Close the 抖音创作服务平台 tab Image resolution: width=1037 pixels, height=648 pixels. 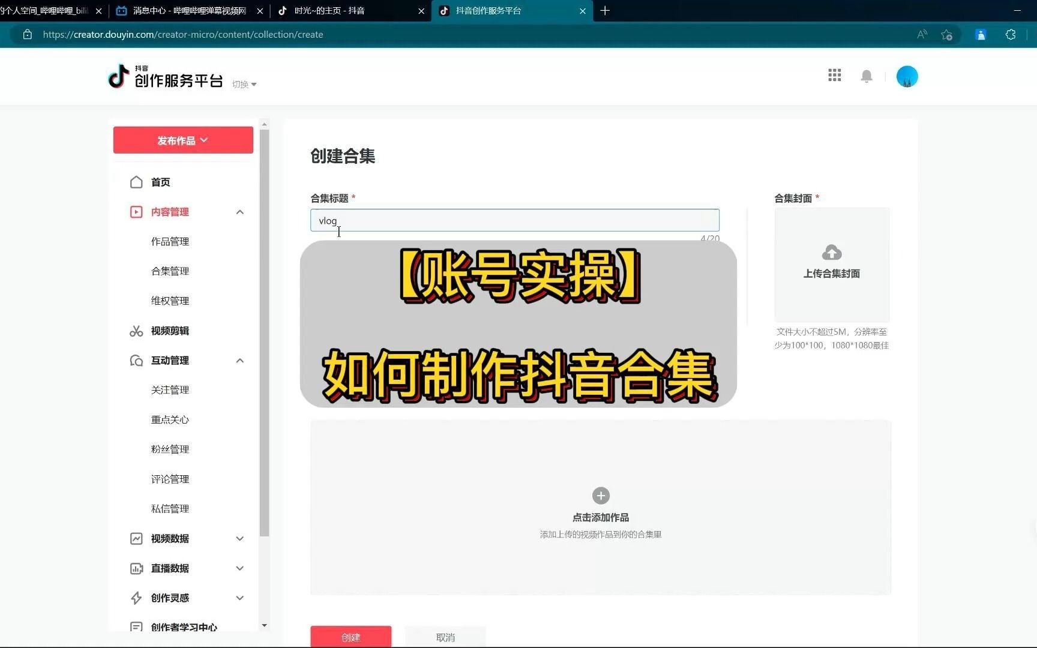(582, 11)
